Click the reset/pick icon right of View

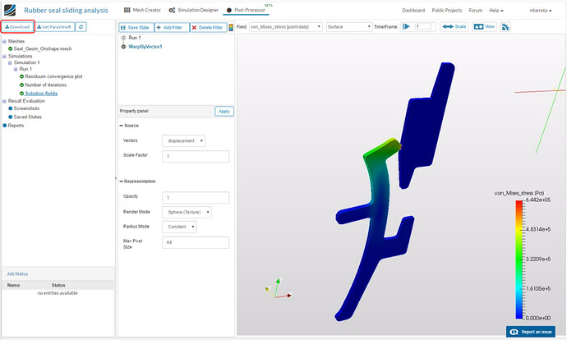(x=505, y=27)
